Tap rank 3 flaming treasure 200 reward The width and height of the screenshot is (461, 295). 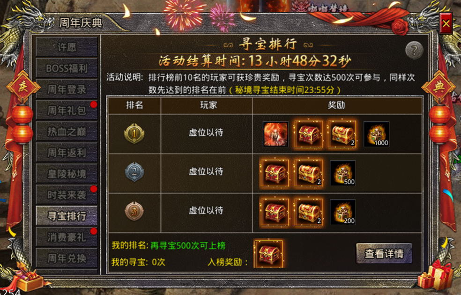point(343,212)
